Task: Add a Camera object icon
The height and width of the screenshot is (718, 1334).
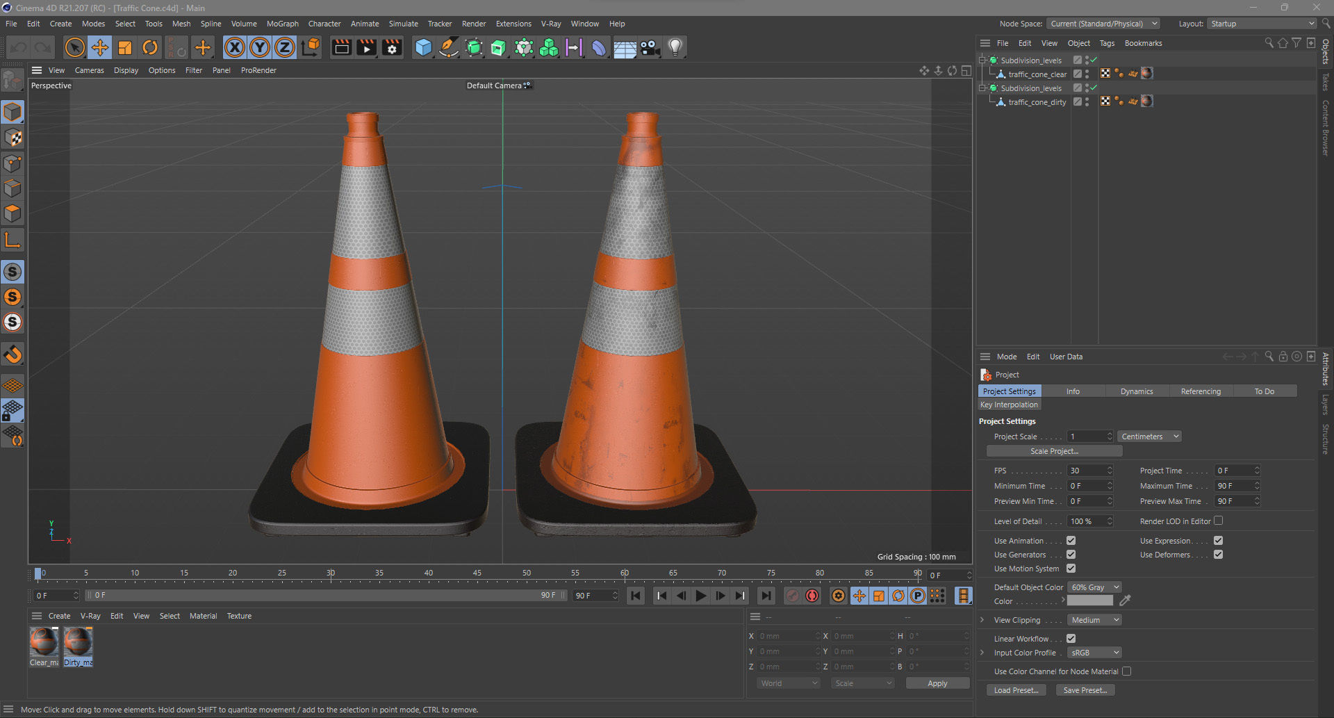Action: pyautogui.click(x=650, y=47)
